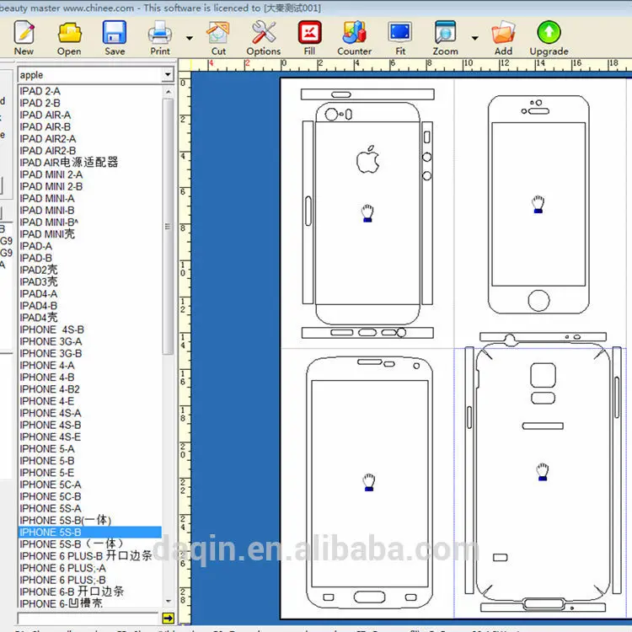Expand the dropdown arrow next to Print
Image resolution: width=632 pixels, height=632 pixels.
(x=190, y=38)
